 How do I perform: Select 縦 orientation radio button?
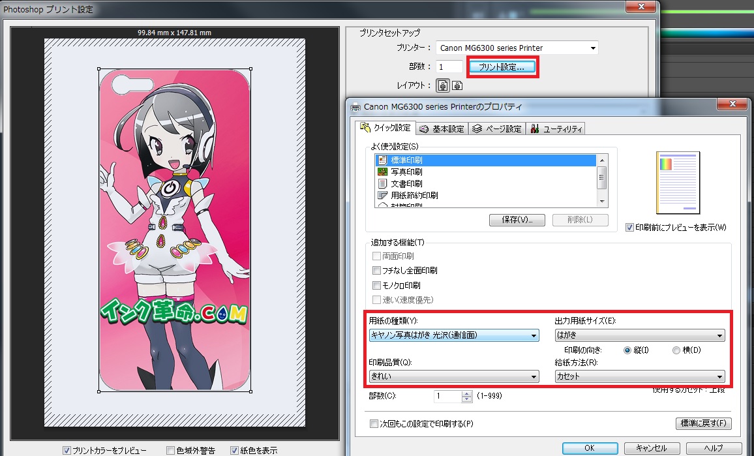tap(627, 350)
